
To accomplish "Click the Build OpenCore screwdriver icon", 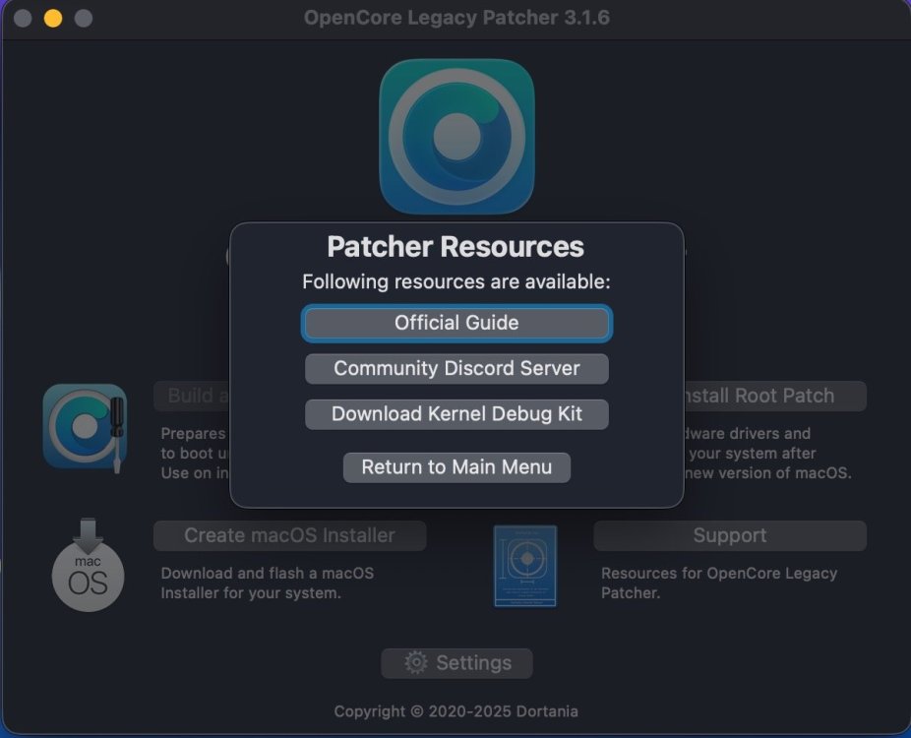I will tap(85, 428).
